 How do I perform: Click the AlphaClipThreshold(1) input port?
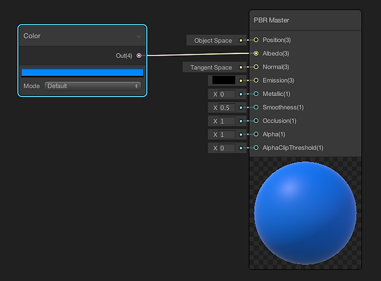(x=256, y=147)
